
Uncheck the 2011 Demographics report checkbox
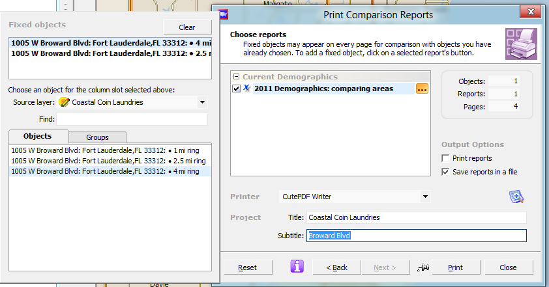[x=237, y=89]
